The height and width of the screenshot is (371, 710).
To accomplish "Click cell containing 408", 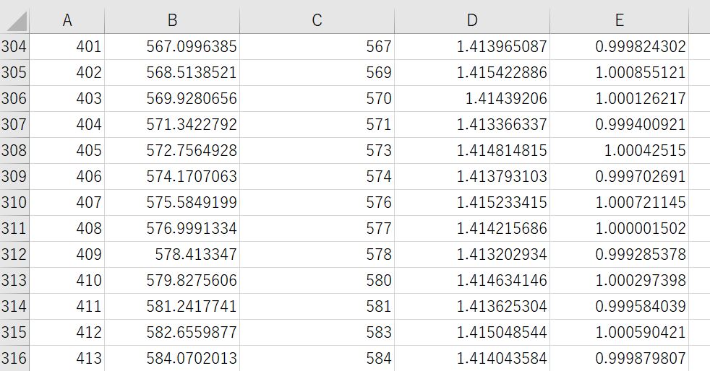I will click(67, 229).
